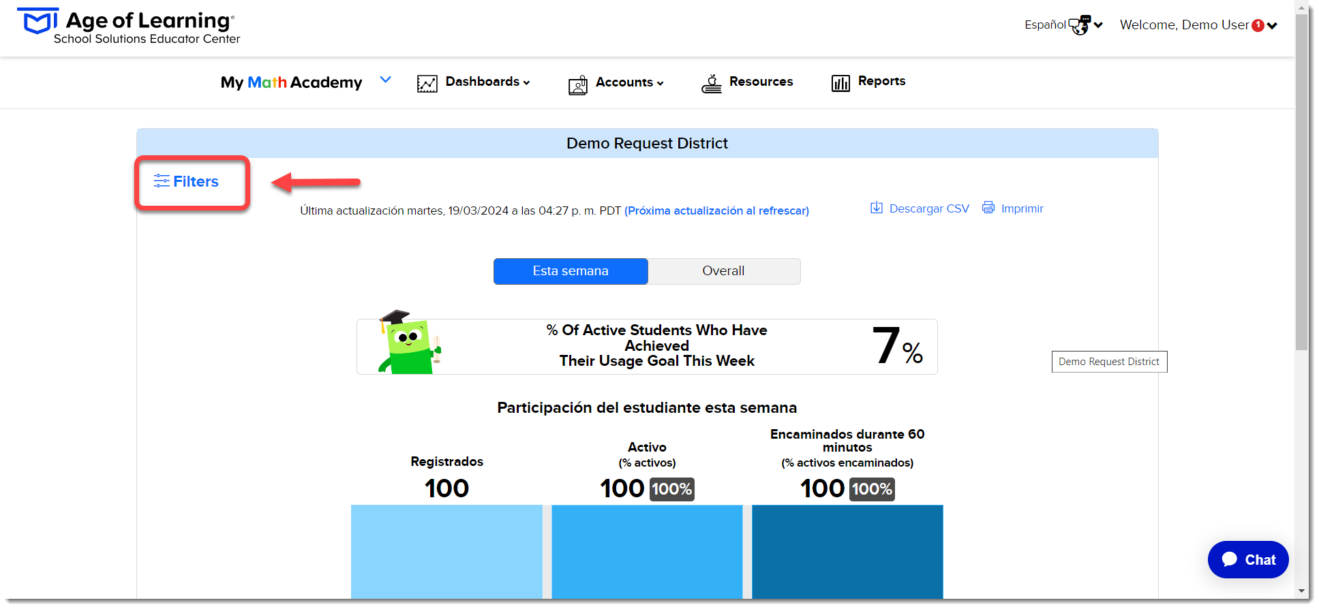Open the Reports page
The image size is (1319, 609).
point(881,81)
